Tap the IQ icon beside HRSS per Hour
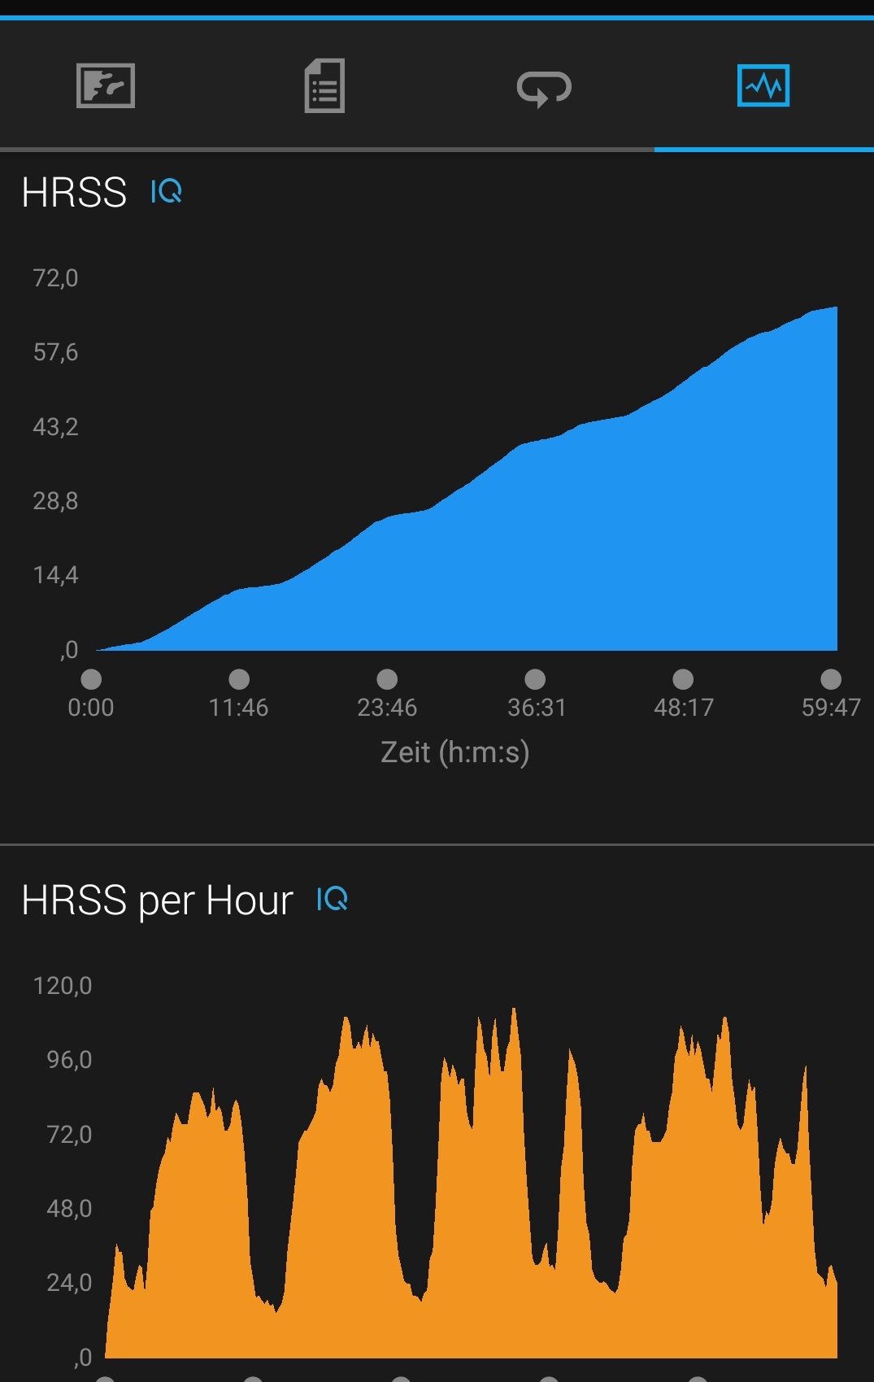Image resolution: width=874 pixels, height=1382 pixels. [x=332, y=900]
